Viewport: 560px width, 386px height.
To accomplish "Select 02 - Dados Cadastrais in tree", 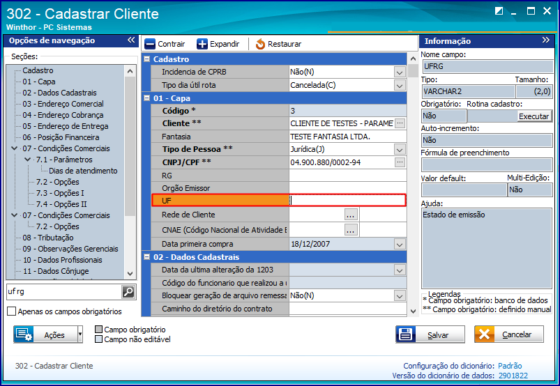I will pos(60,93).
